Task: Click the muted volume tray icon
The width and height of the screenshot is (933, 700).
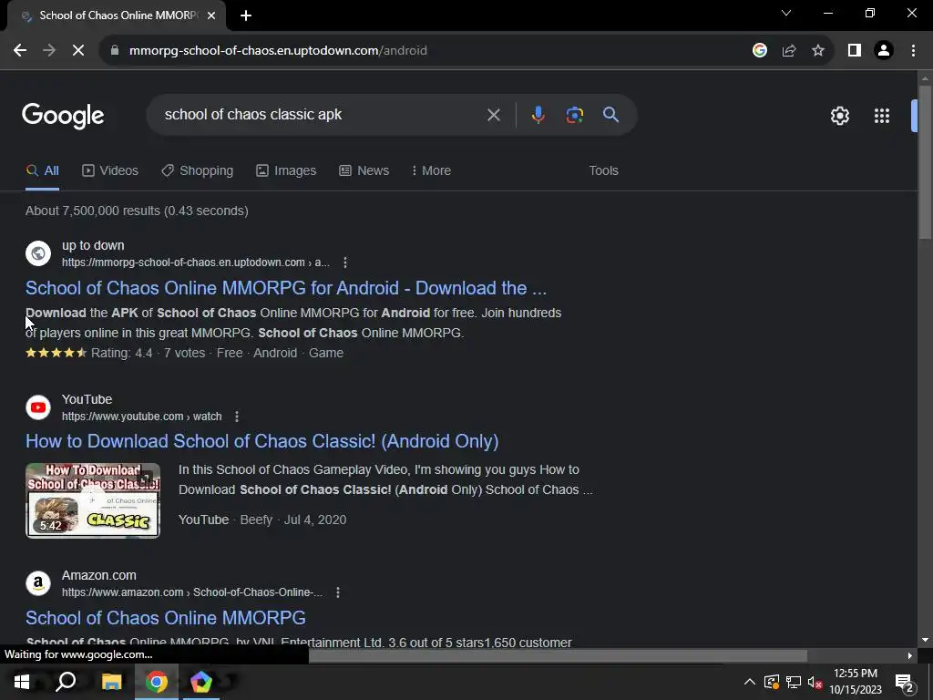Action: tap(815, 682)
